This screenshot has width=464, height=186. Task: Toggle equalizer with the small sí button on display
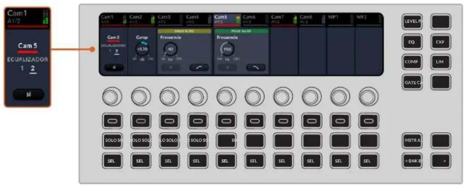pyautogui.click(x=114, y=68)
